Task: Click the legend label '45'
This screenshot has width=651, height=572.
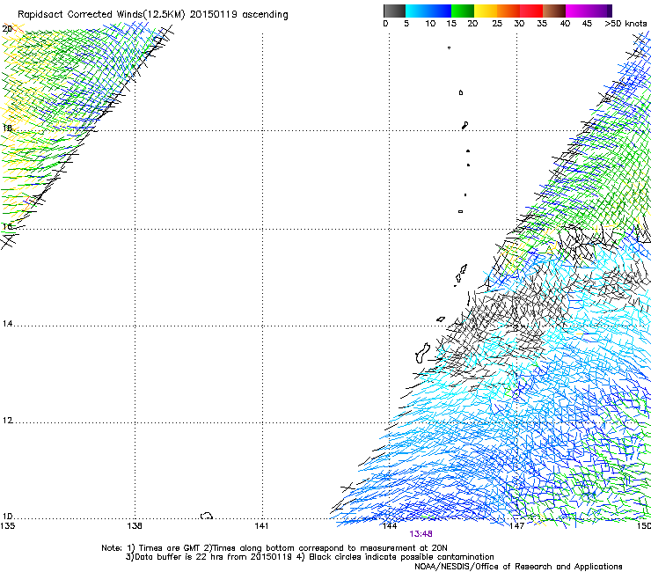Action: [587, 24]
